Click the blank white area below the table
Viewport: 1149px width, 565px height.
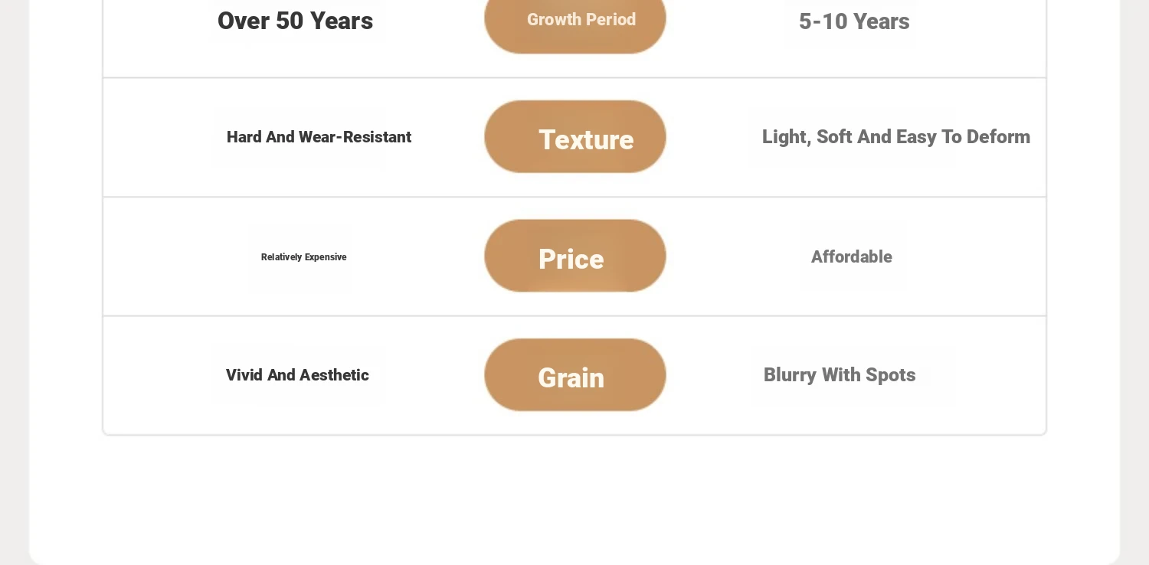pos(574,498)
